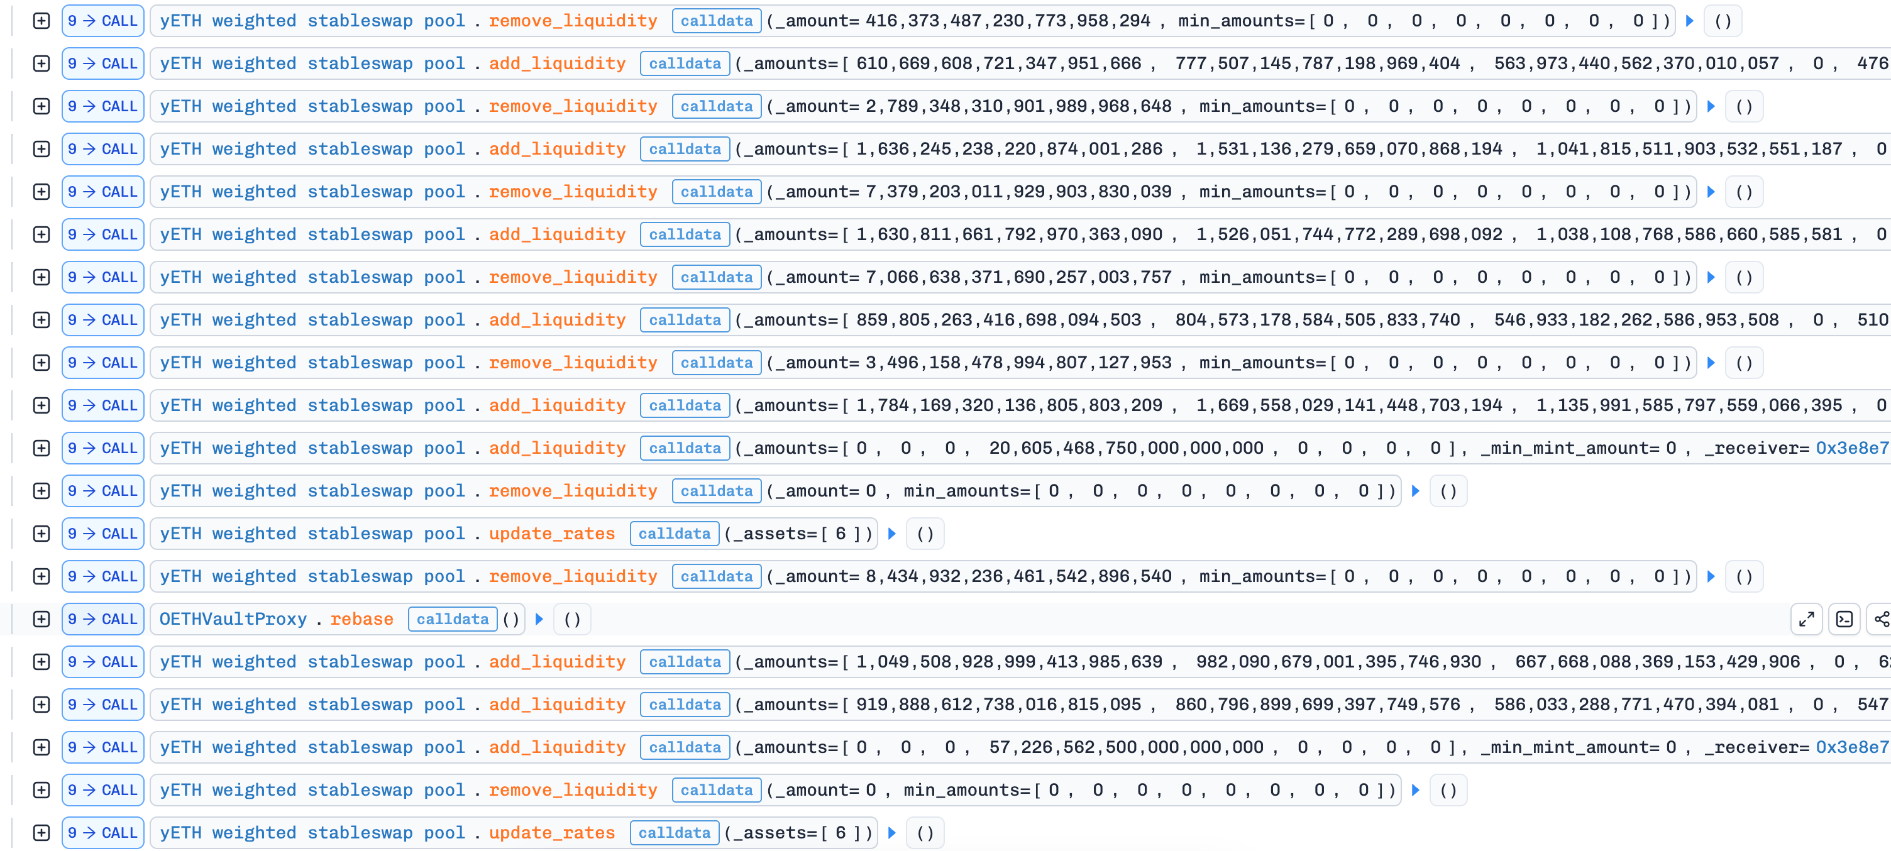Click the blue play arrow next to rebase calldata
1891x851 pixels.
pyautogui.click(x=539, y=619)
